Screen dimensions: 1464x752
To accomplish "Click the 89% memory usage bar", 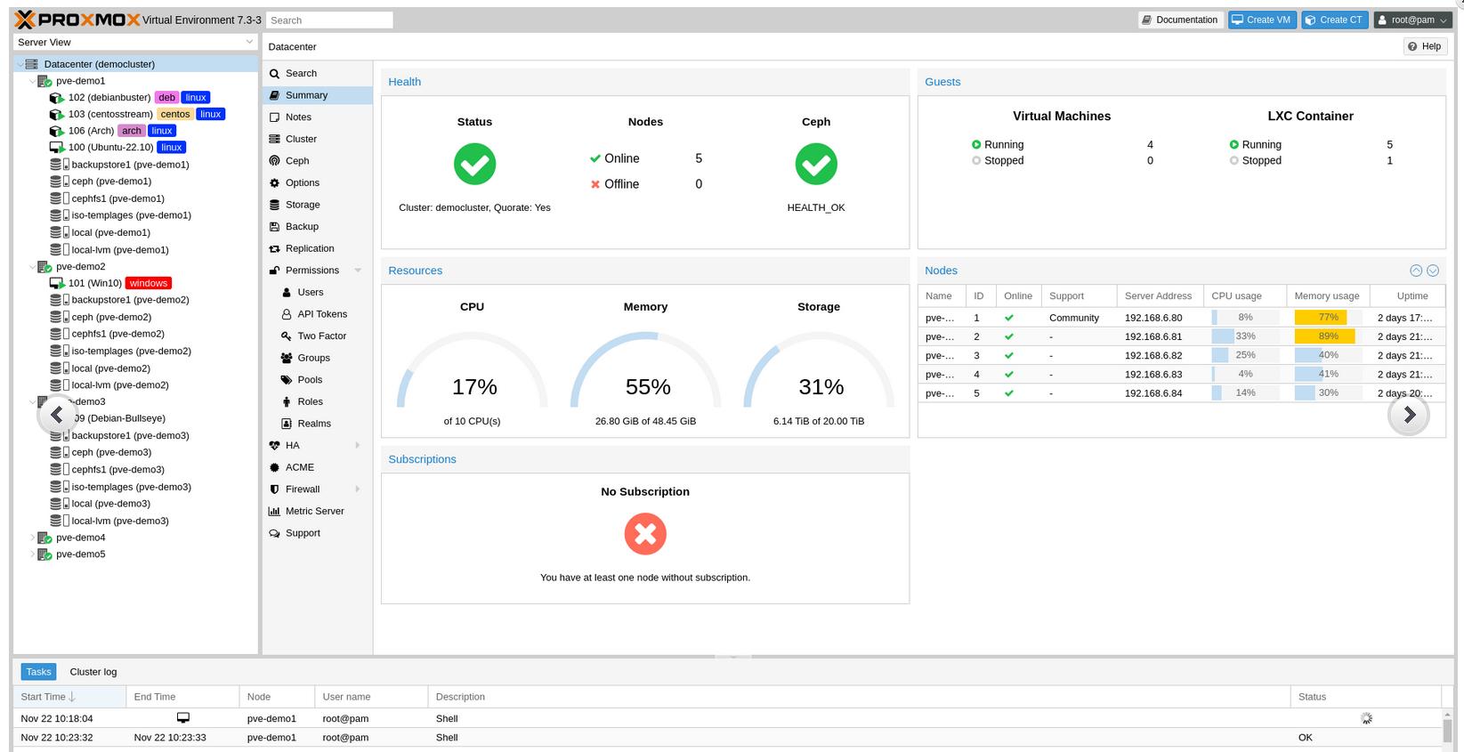I will point(1326,336).
